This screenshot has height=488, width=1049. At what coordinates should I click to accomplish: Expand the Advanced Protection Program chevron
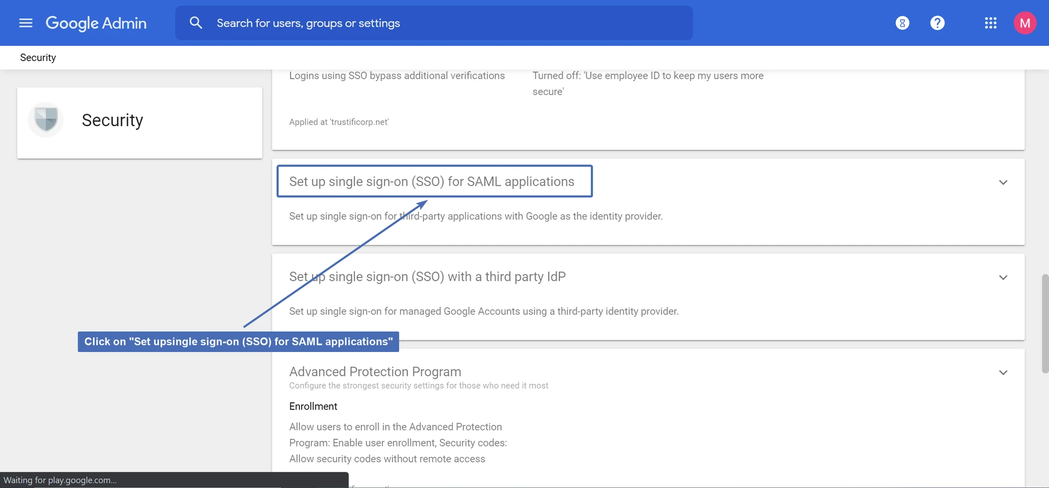(x=1003, y=373)
